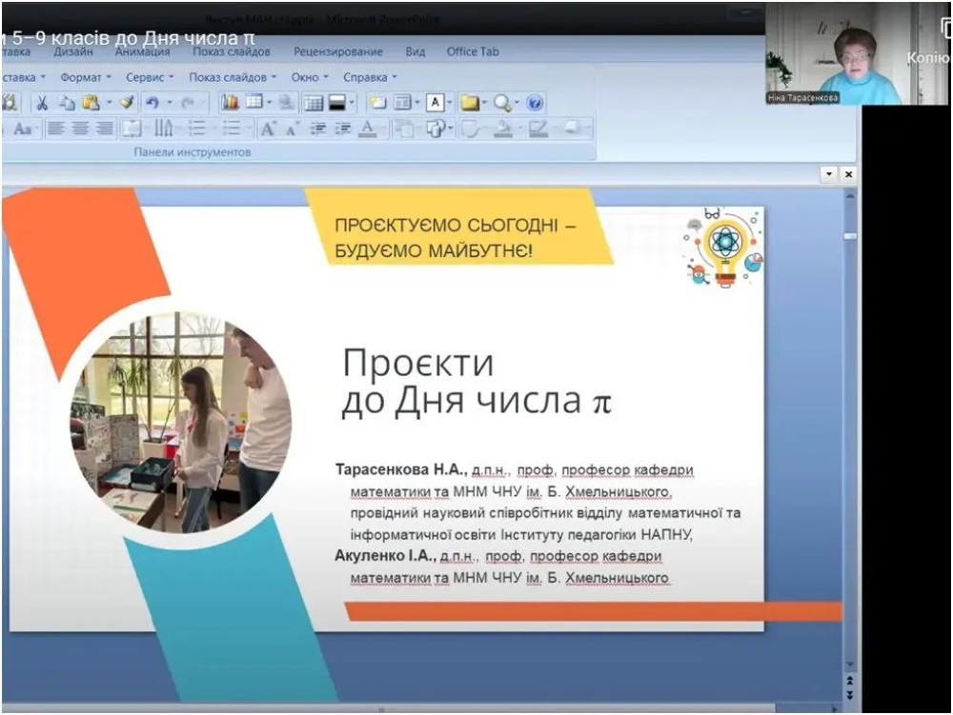Click the vertical scrollbar of the slide pane
This screenshot has height=715, width=953.
(849, 428)
